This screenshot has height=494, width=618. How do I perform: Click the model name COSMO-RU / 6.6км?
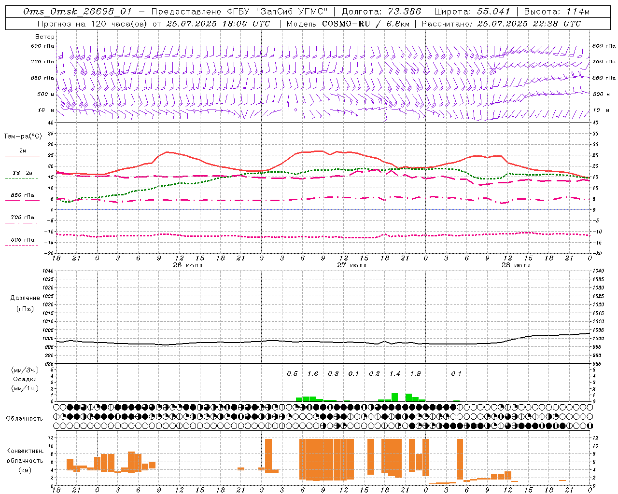[x=365, y=24]
